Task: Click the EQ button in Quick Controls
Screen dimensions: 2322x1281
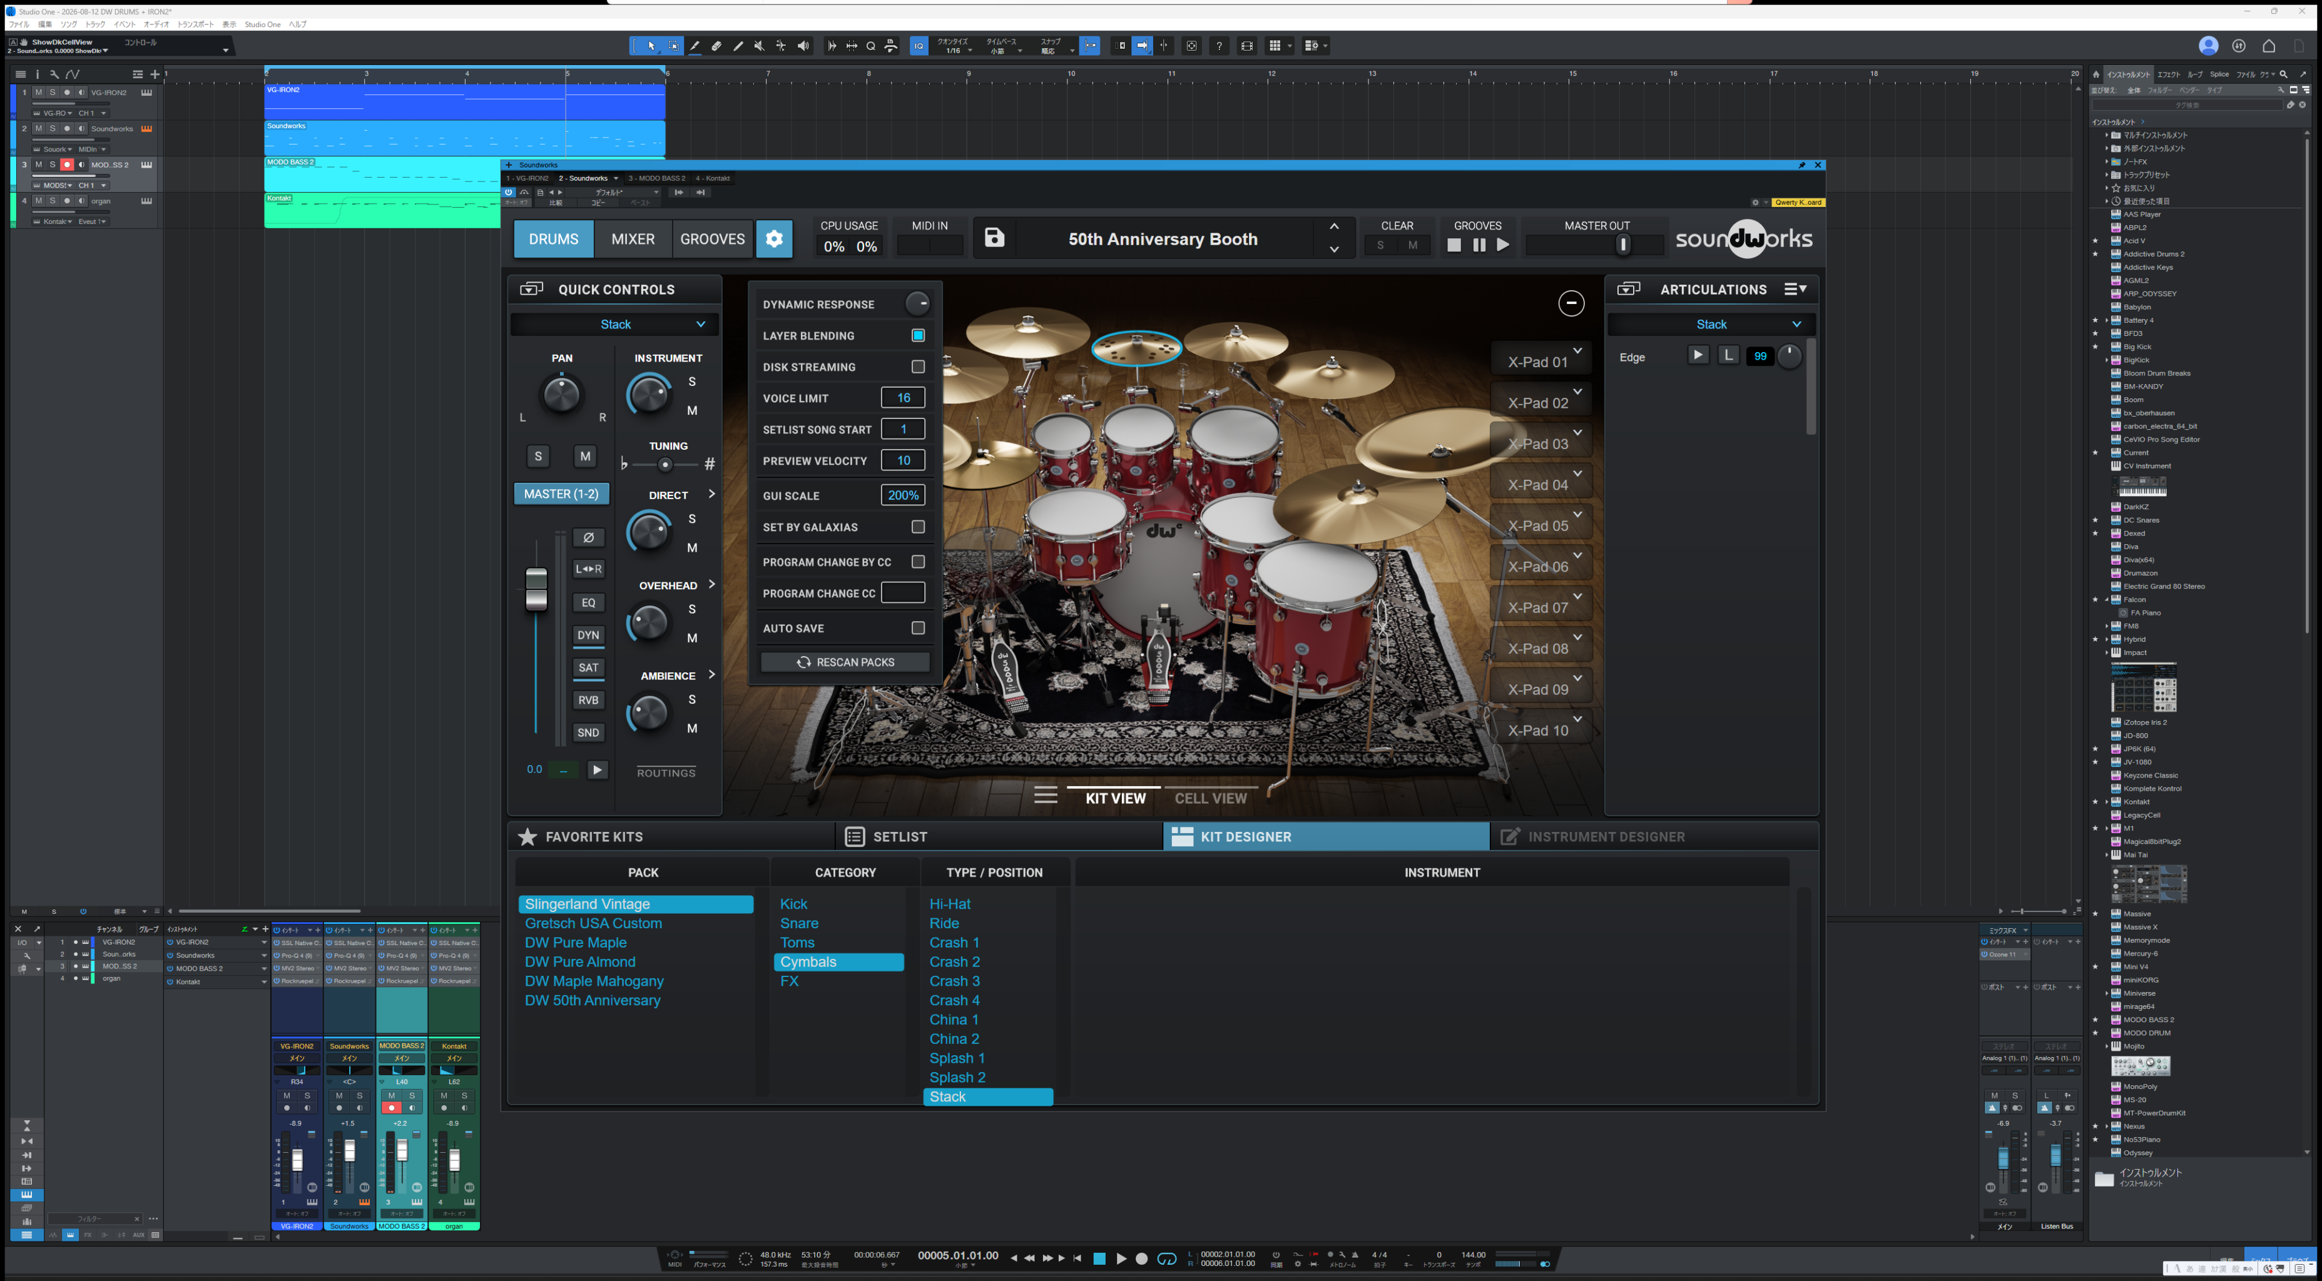Action: click(x=589, y=603)
